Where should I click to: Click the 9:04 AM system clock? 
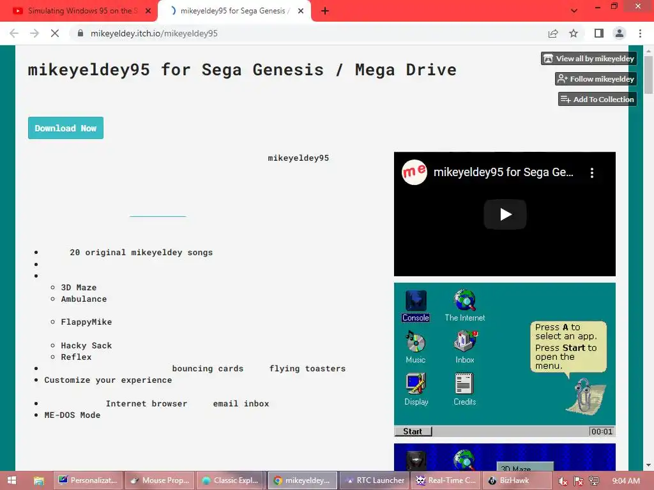626,480
